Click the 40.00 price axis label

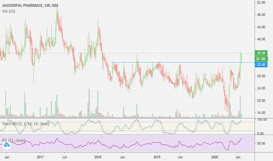click(261, 39)
